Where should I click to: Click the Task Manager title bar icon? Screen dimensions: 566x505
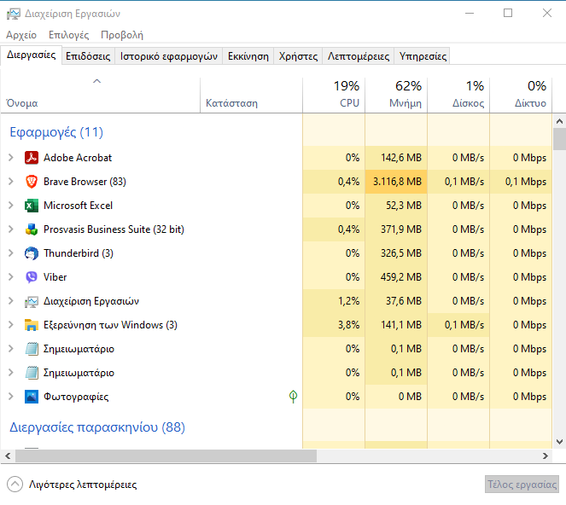[x=14, y=14]
